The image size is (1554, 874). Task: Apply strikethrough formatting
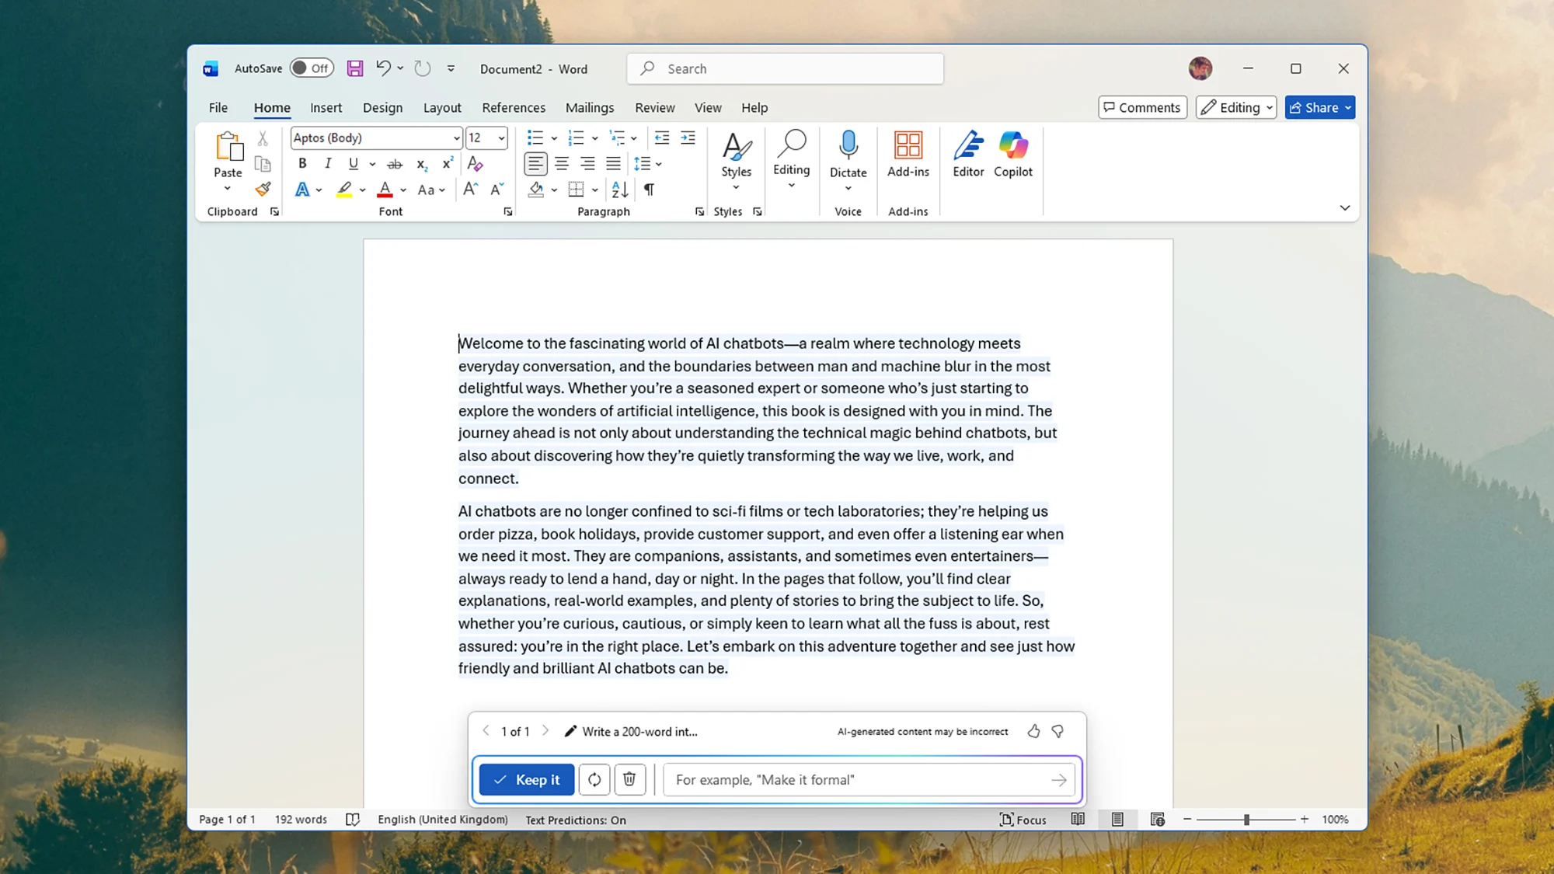point(395,163)
